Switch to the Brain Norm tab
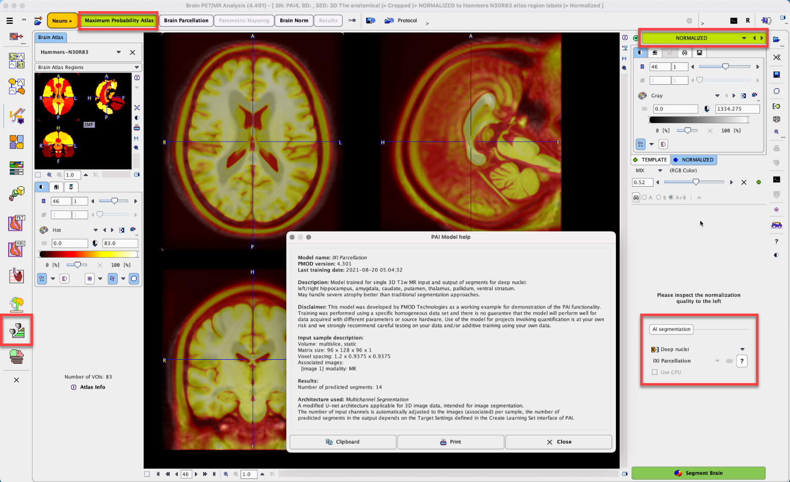The width and height of the screenshot is (790, 482). (294, 21)
